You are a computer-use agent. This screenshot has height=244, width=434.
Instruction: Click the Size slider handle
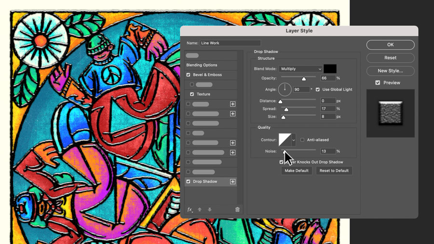[283, 117]
